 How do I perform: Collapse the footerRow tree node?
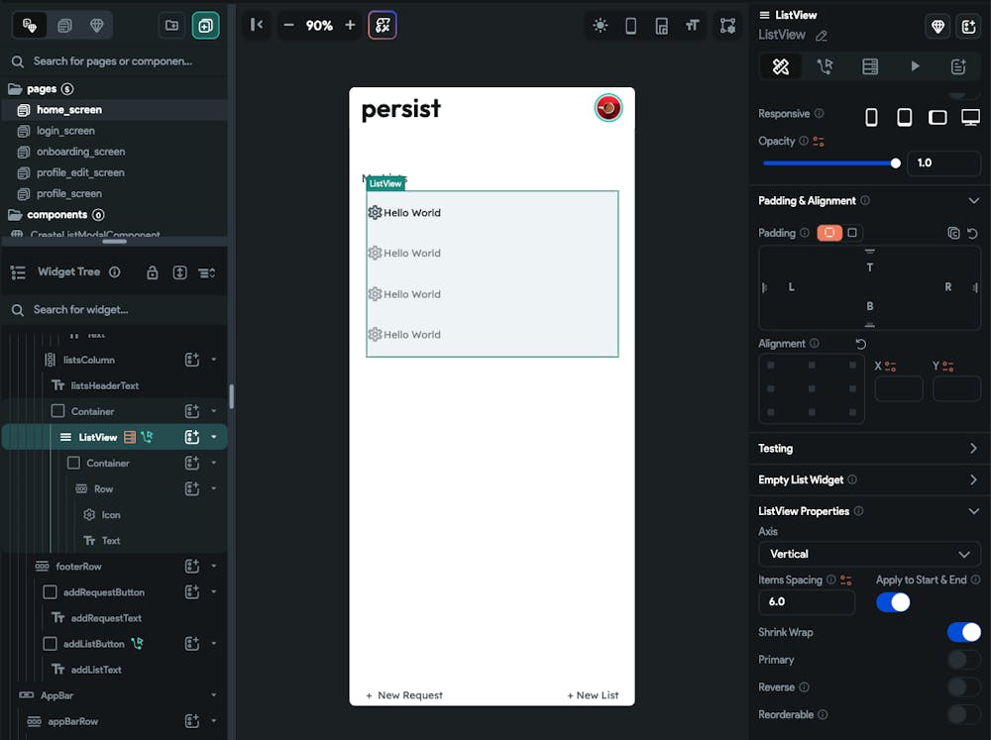(x=214, y=567)
